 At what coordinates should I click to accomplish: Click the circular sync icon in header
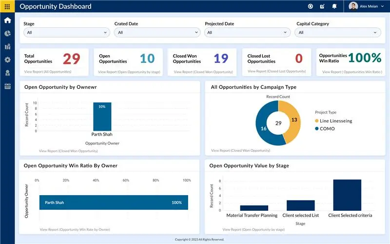[311, 6]
